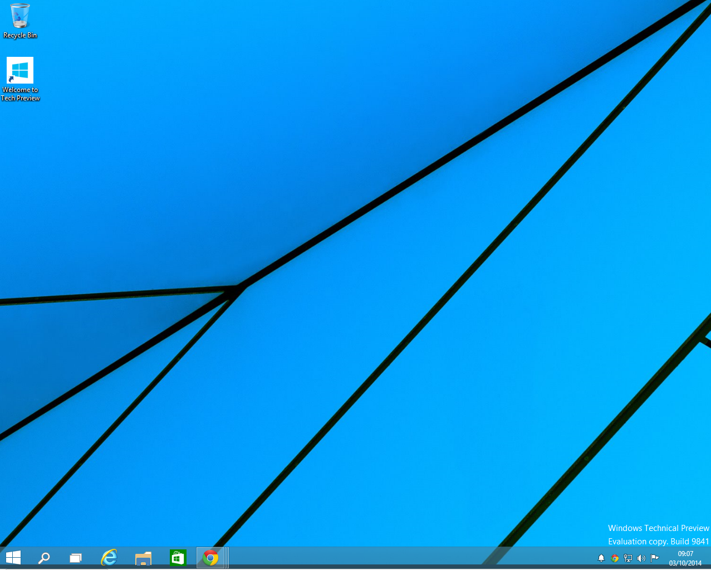Launch Internet Explorer from the taskbar

[x=109, y=557]
